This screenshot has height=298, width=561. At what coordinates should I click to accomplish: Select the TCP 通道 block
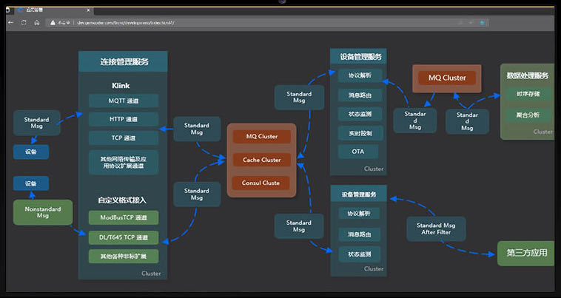point(124,138)
